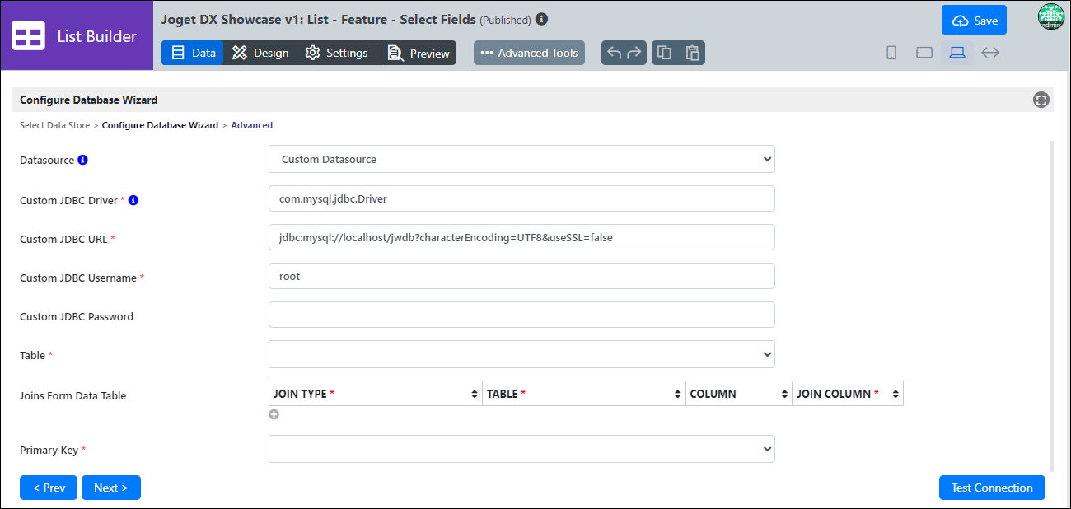Open the Datasource dropdown

click(521, 159)
